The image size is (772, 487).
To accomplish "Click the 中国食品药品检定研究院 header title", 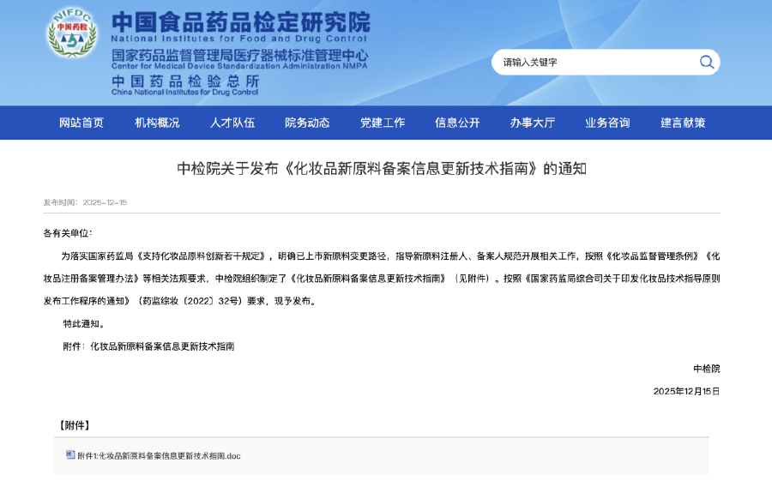I will point(240,21).
